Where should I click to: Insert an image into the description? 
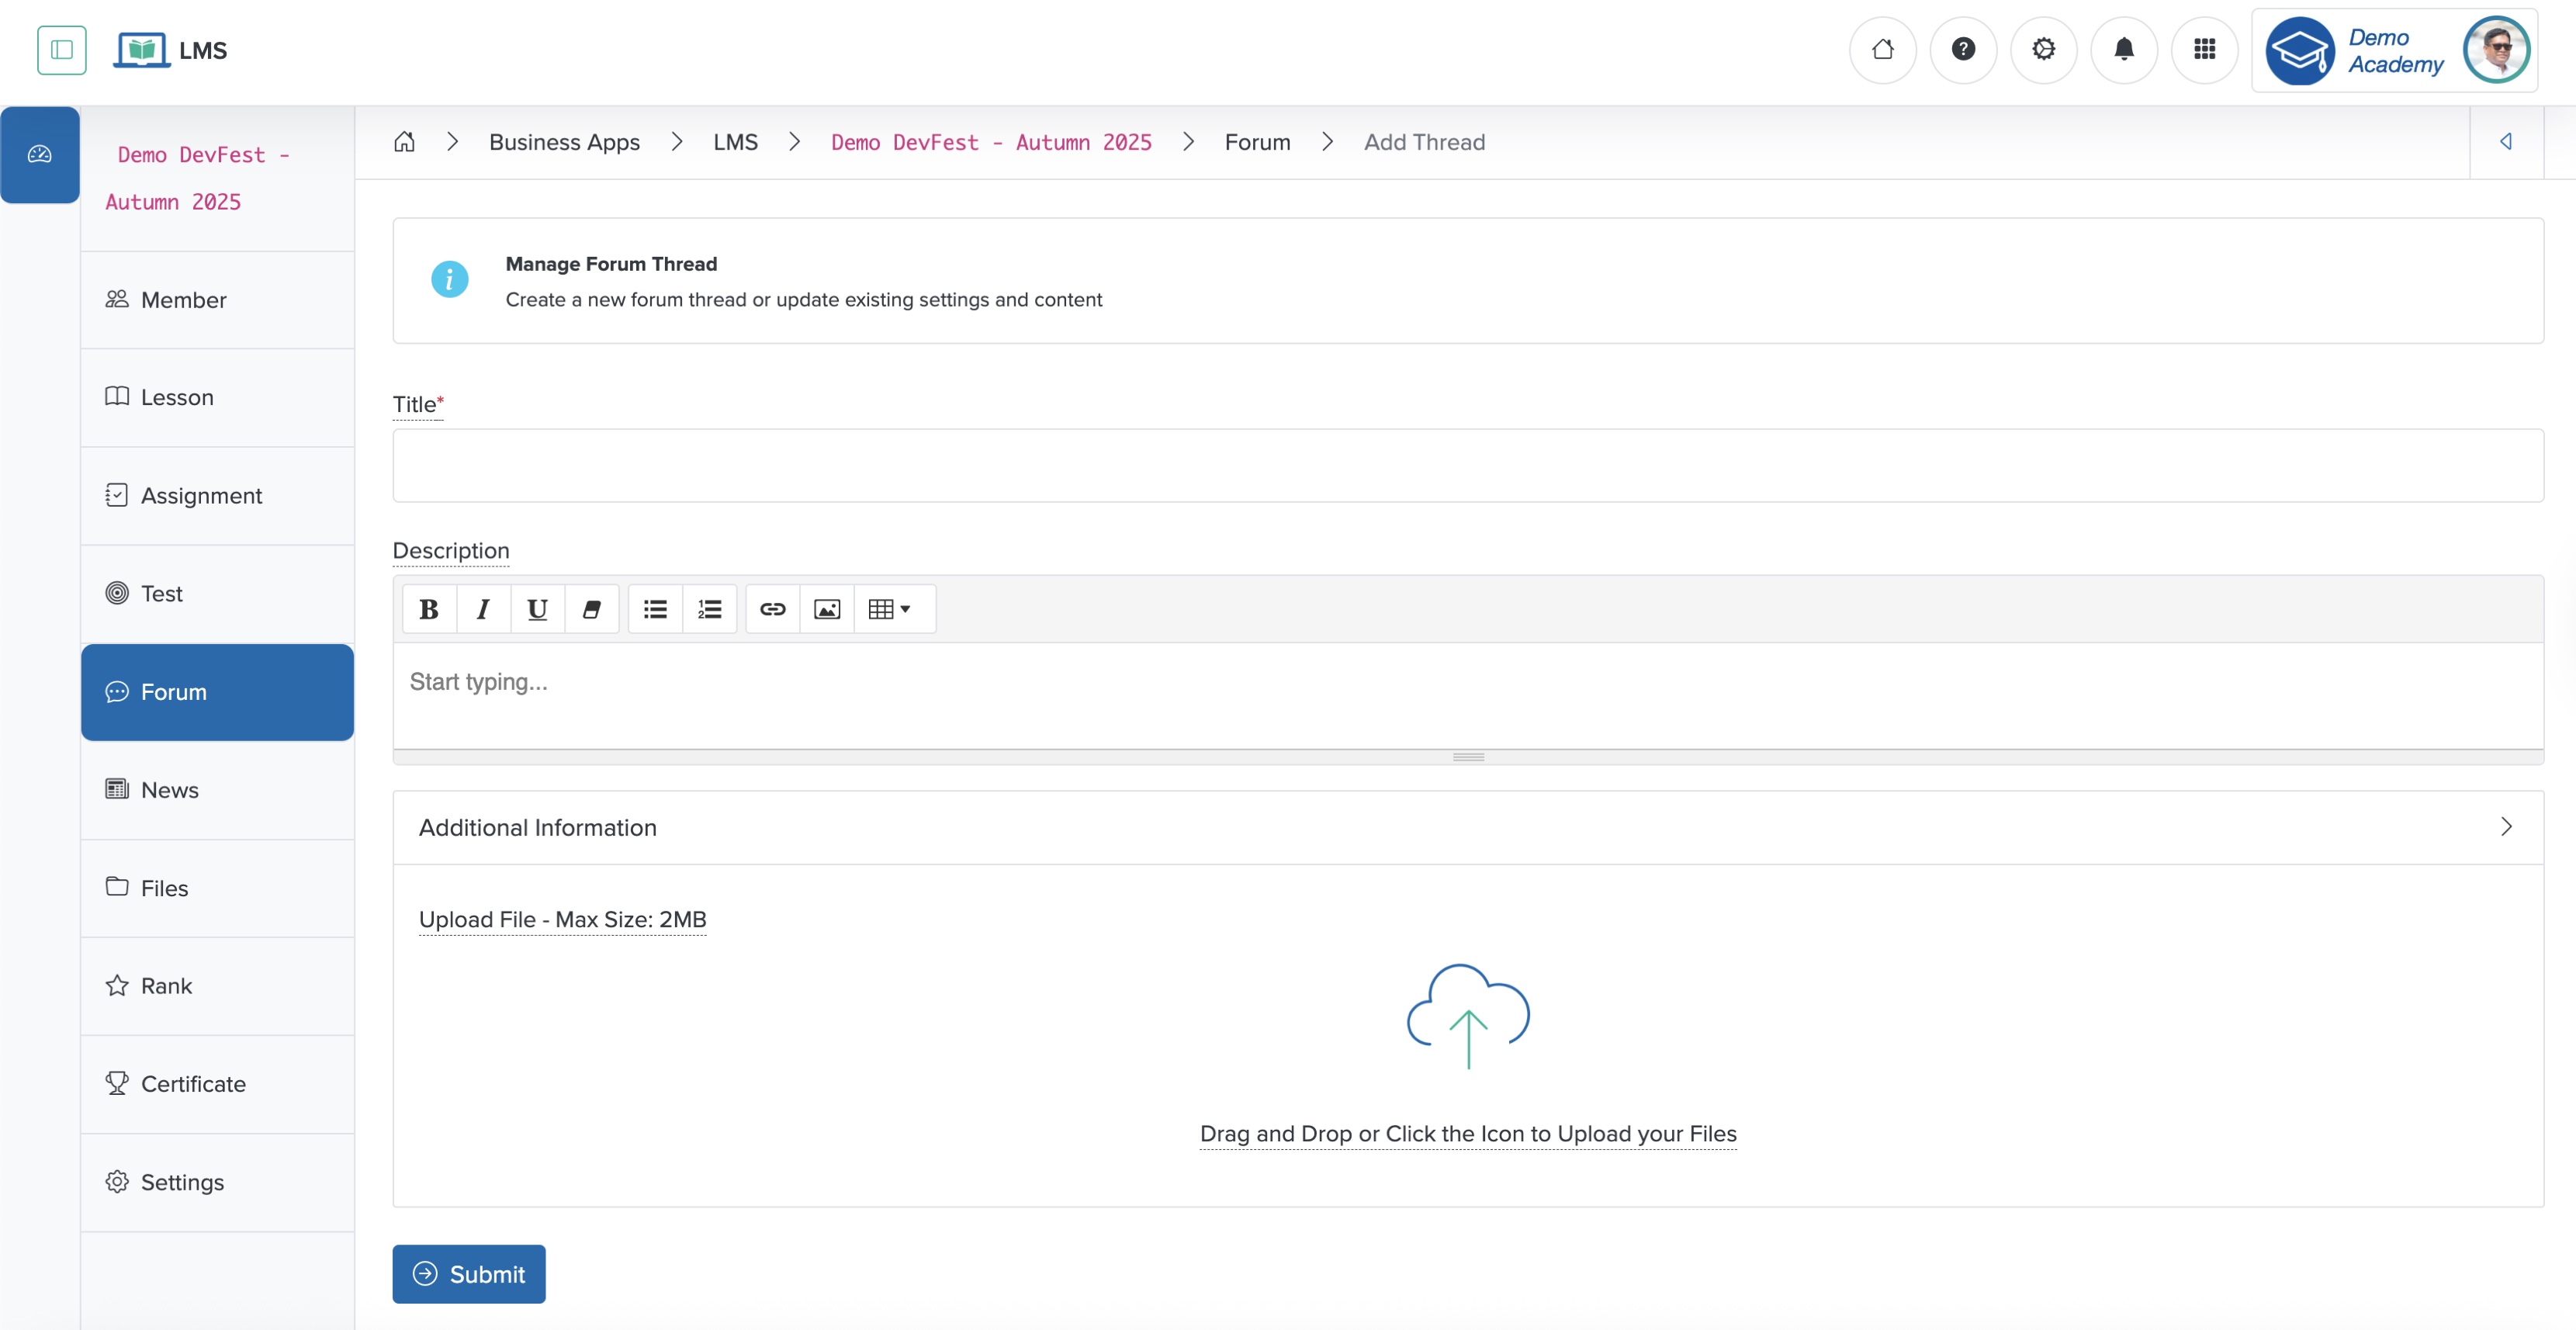[x=827, y=608]
